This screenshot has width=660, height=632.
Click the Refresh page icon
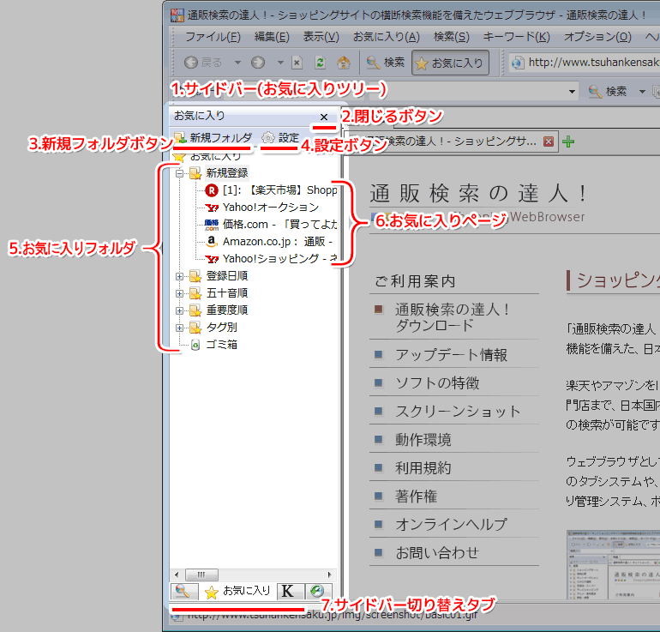(320, 63)
